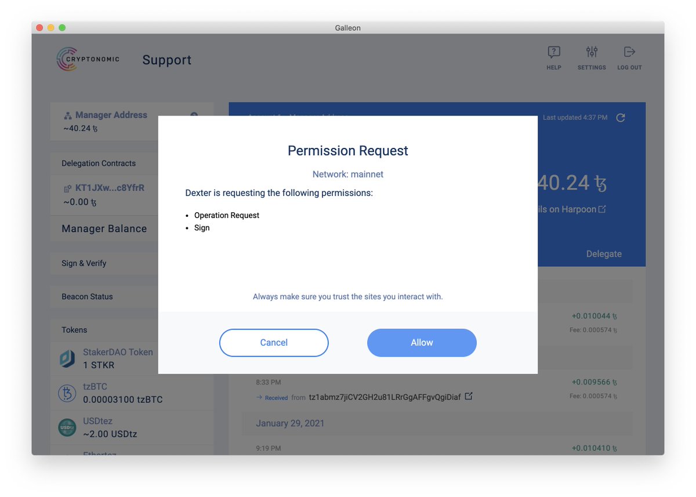Click the Manager Address hierarchy icon
The height and width of the screenshot is (497, 696).
(67, 115)
